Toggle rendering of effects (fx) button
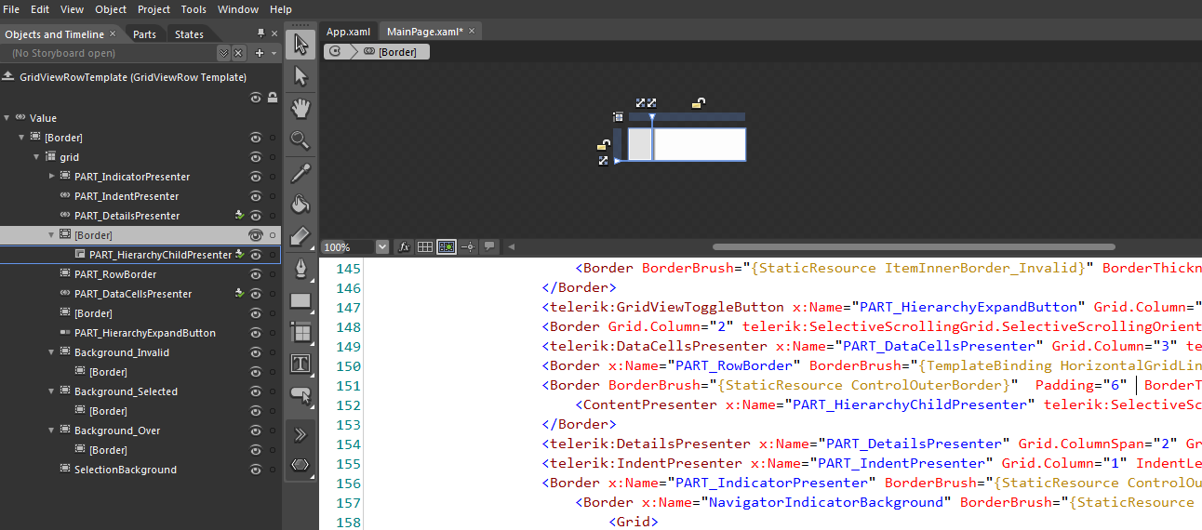 click(x=405, y=246)
